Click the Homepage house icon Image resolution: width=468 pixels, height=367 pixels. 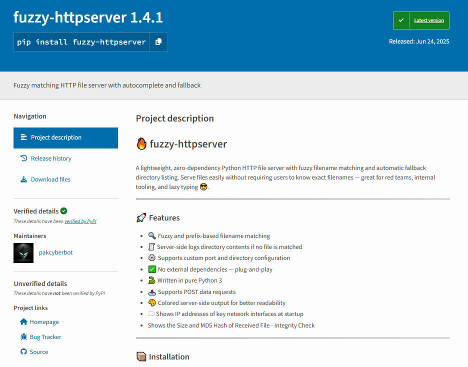pos(23,321)
